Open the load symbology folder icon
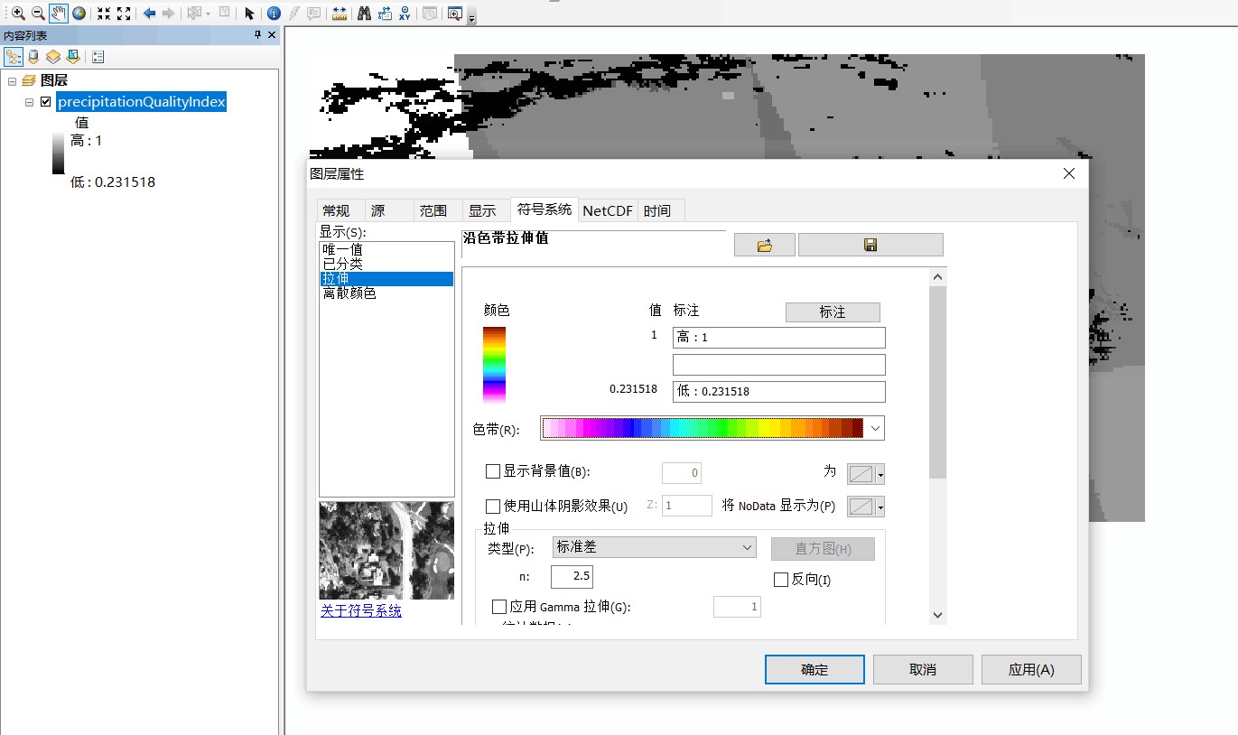 pos(764,244)
